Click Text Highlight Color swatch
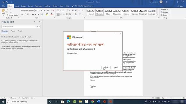 coord(47,14)
